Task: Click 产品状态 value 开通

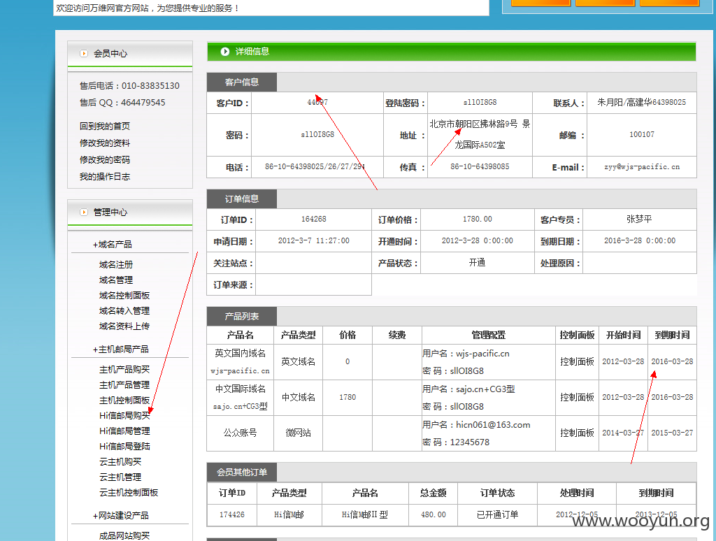Action: pyautogui.click(x=477, y=263)
